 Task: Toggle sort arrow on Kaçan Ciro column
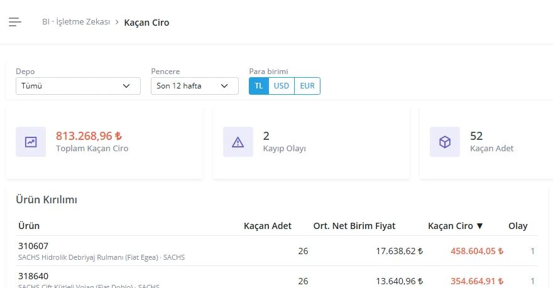coord(479,226)
